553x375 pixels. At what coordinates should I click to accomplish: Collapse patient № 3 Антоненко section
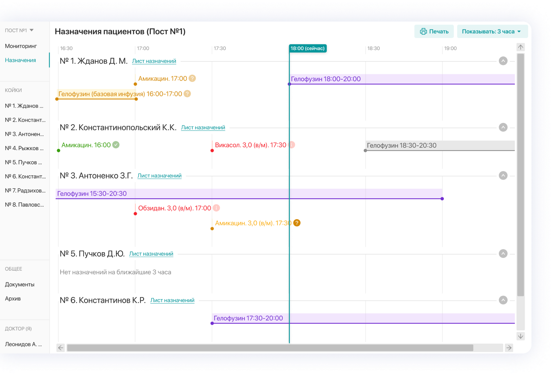pyautogui.click(x=503, y=176)
